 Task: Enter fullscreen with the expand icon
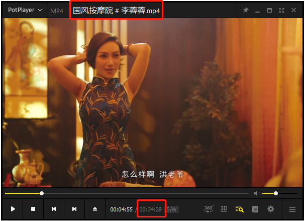point(281,10)
